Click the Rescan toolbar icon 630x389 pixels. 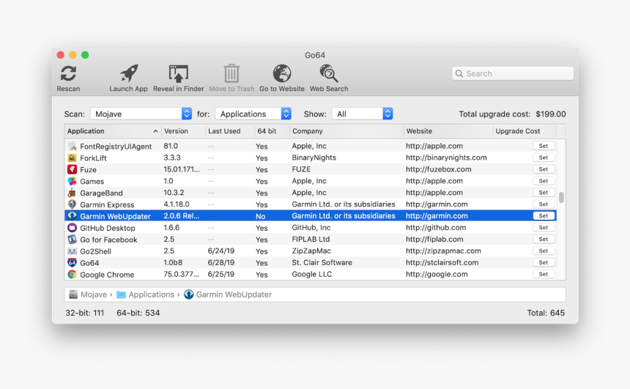68,73
